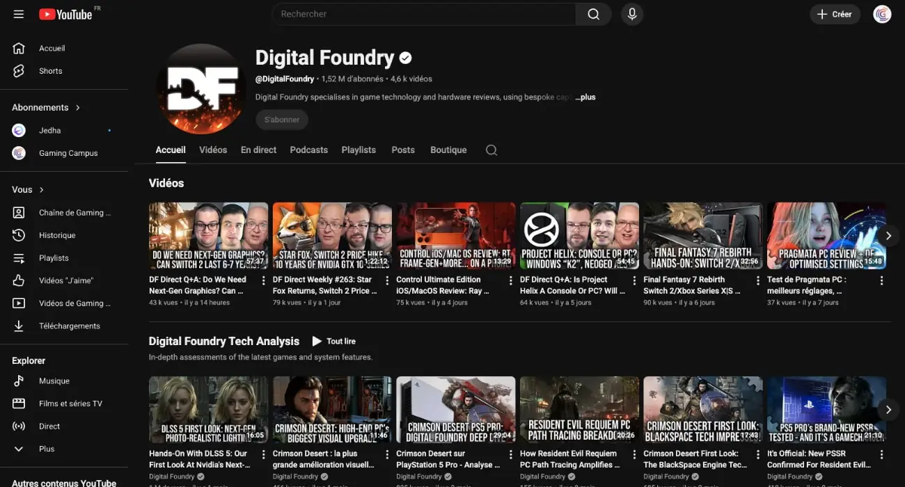This screenshot has height=487, width=905.
Task: Open Playlists in the sidebar
Action: tap(64, 258)
